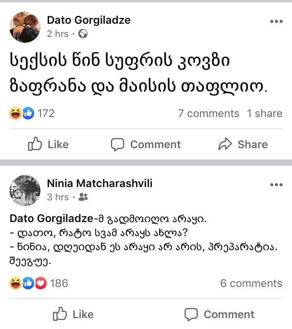View the 1 share on first post
Screen dimensions: 292x329
(x=264, y=114)
